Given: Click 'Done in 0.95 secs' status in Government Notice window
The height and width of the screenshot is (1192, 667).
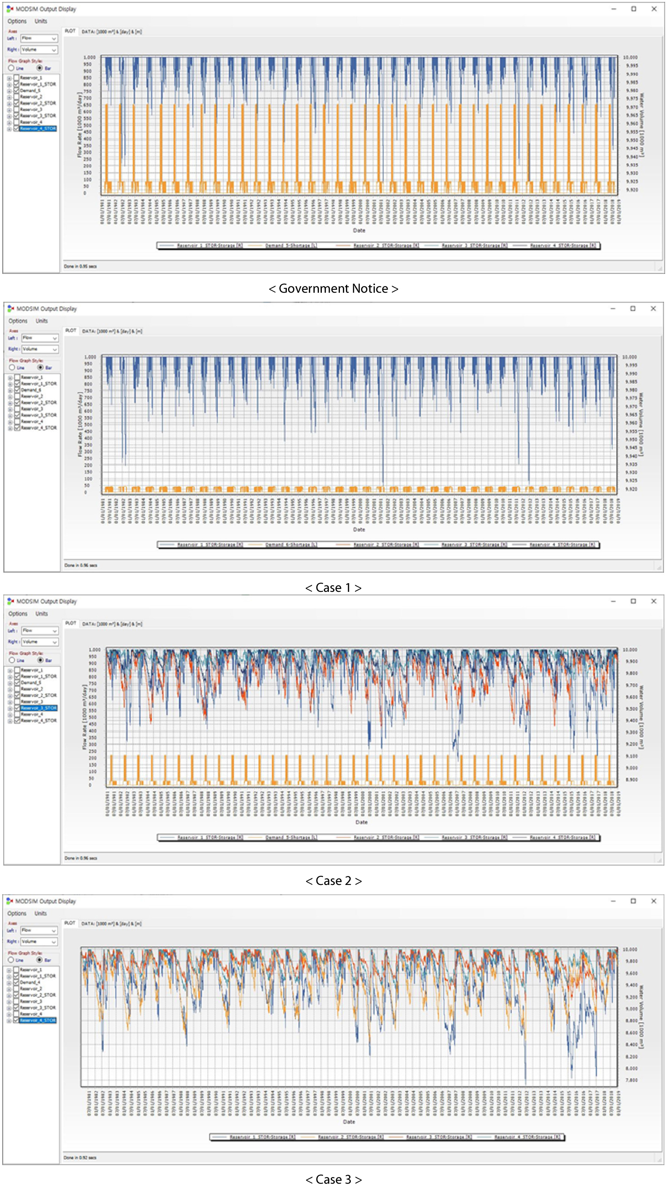Looking at the screenshot, I should [81, 266].
